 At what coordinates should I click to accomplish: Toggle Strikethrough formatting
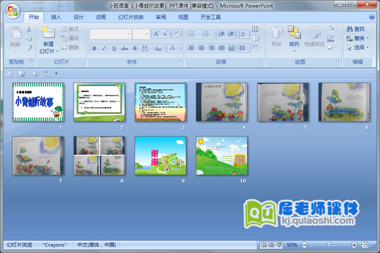[x=124, y=48]
